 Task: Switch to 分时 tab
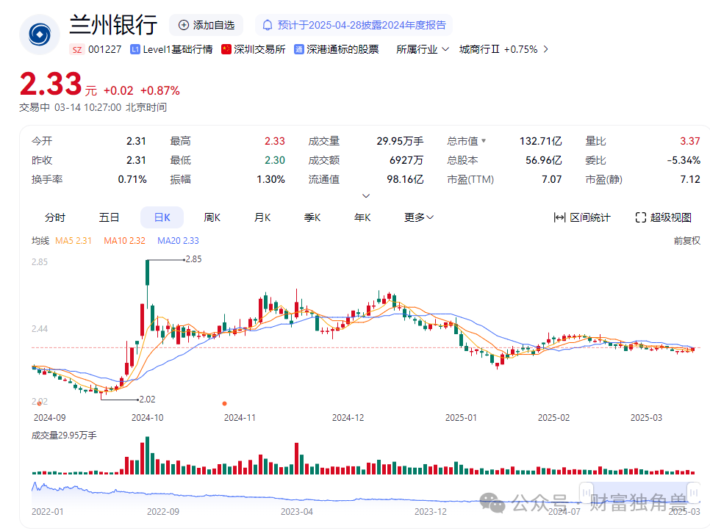tap(55, 217)
